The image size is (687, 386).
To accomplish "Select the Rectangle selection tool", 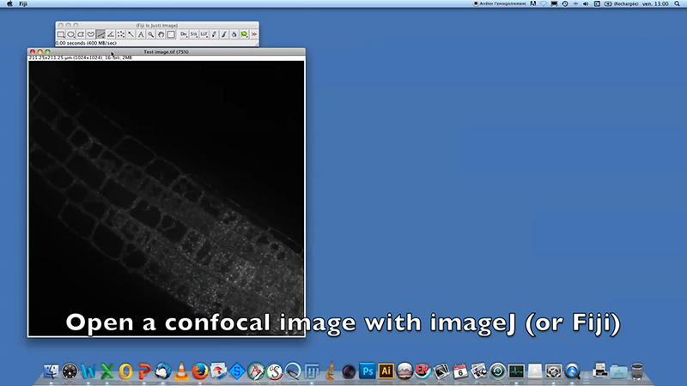I will [x=61, y=34].
